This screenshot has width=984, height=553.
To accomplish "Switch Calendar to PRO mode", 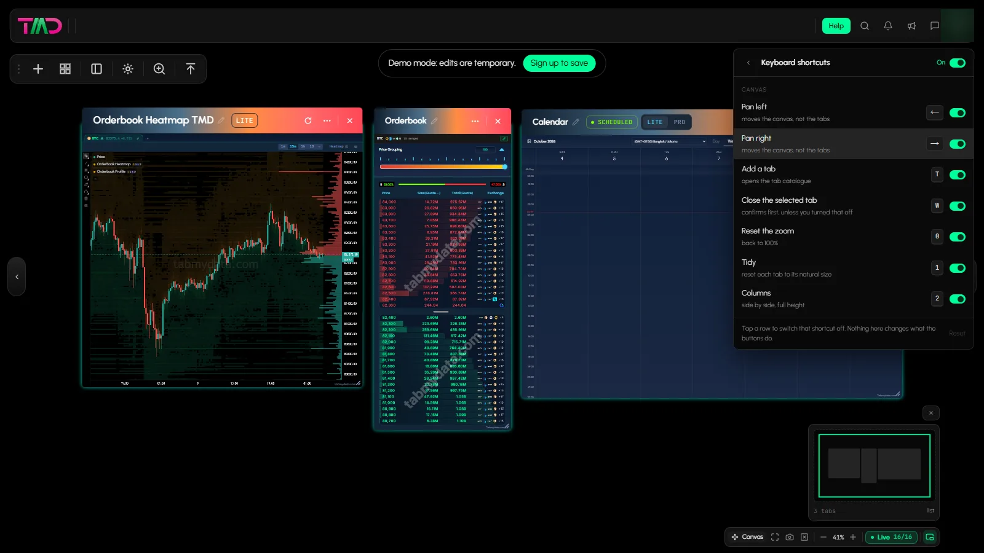I will pos(680,122).
